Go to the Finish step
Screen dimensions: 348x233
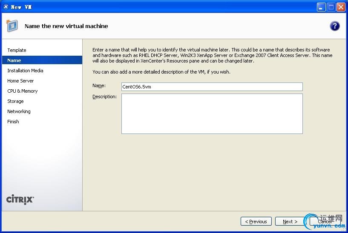point(13,122)
